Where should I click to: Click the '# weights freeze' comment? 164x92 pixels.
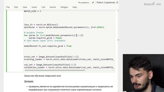(34, 33)
